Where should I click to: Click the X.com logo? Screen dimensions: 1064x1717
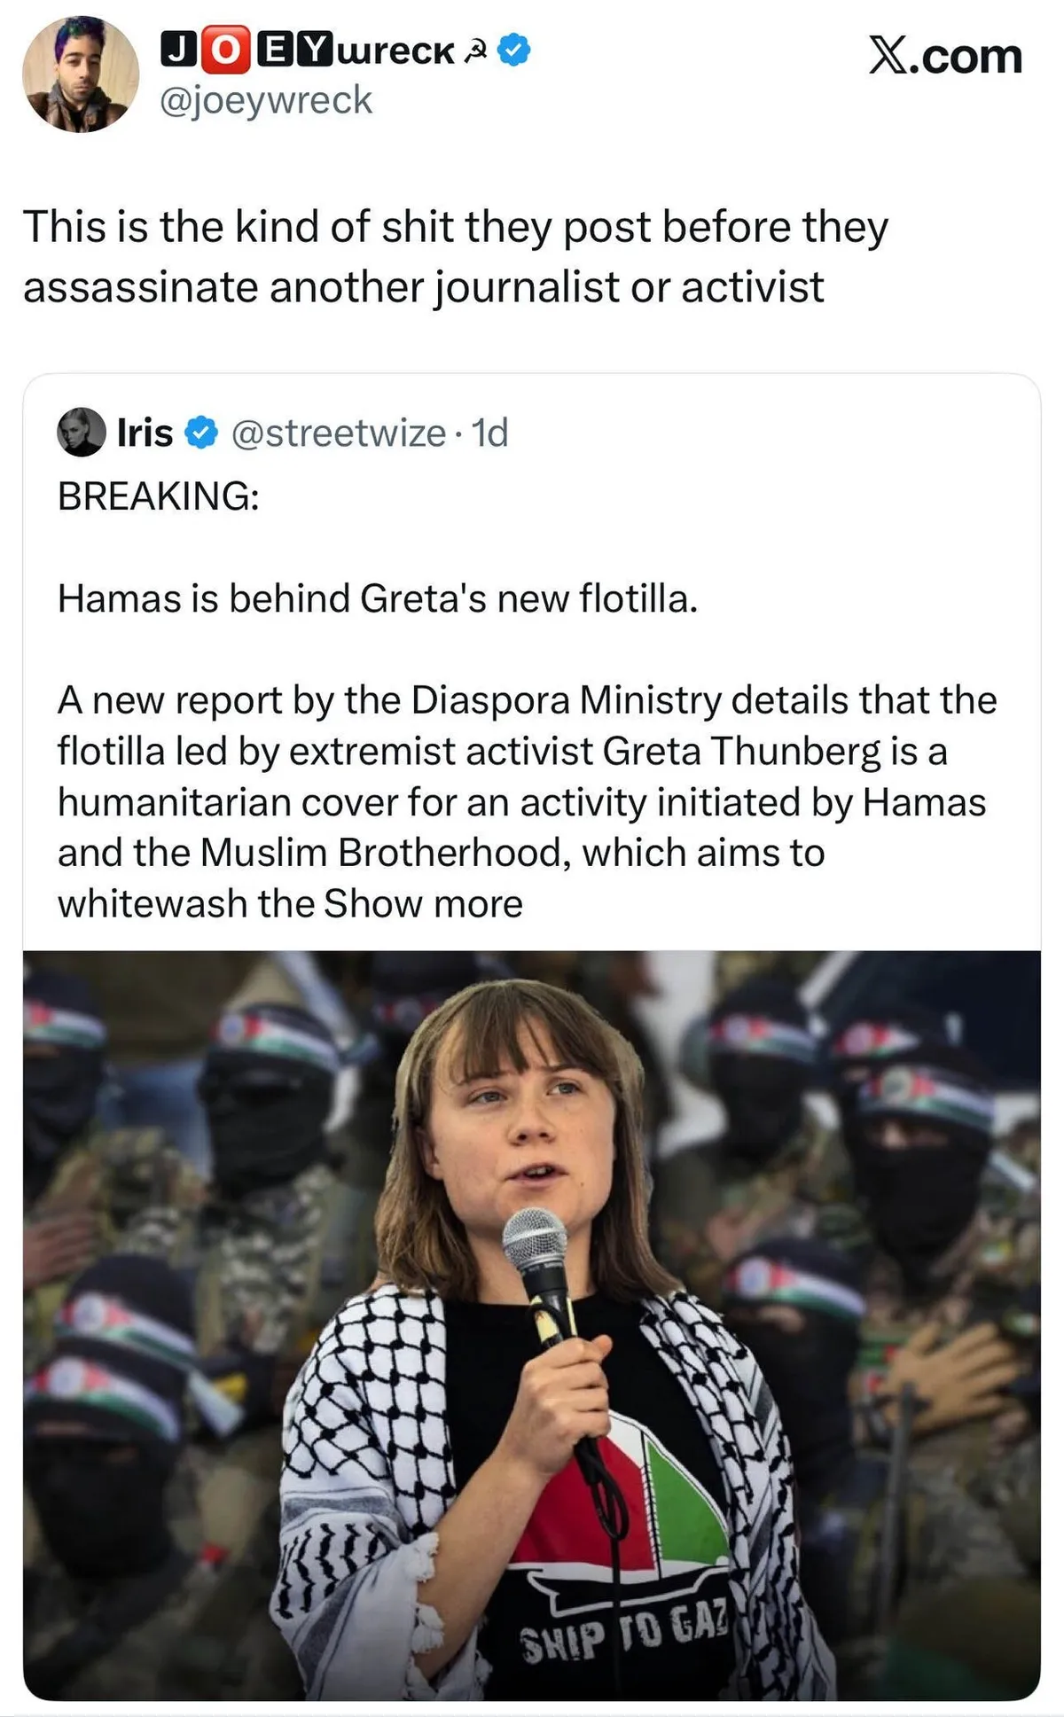pos(945,56)
